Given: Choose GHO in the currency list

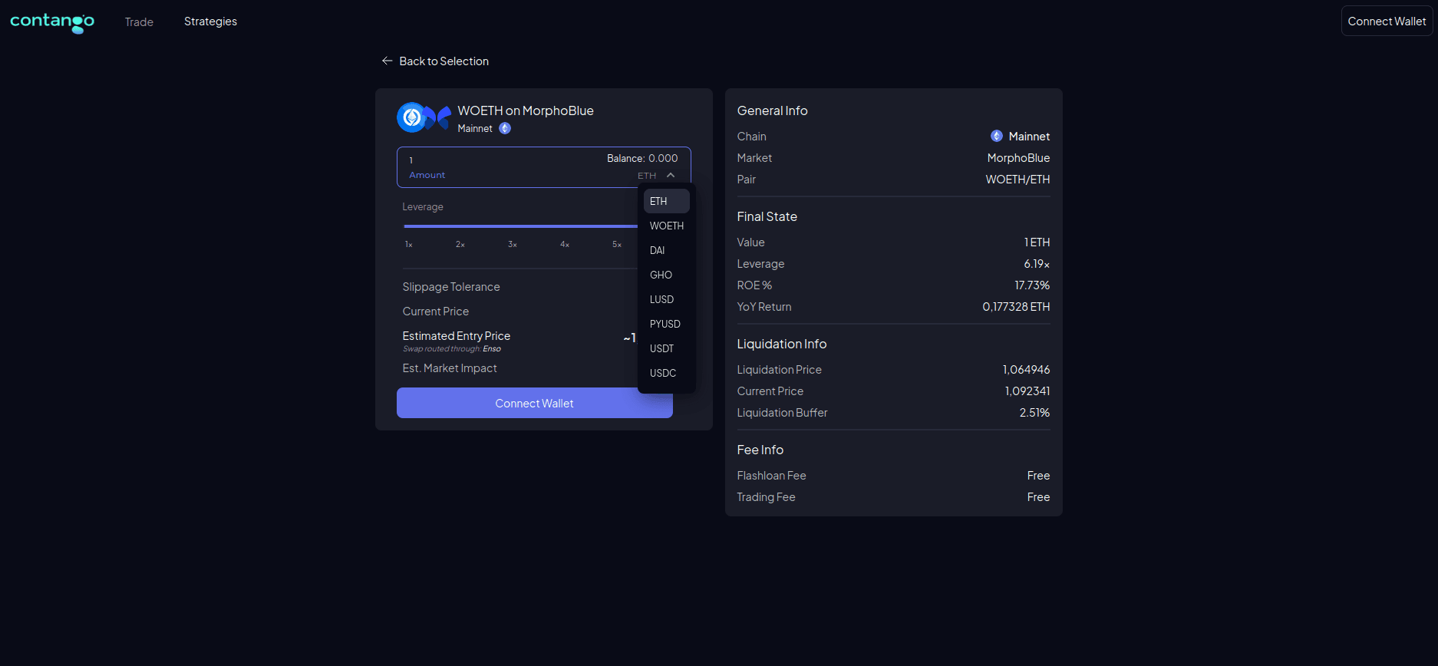Looking at the screenshot, I should click(666, 275).
